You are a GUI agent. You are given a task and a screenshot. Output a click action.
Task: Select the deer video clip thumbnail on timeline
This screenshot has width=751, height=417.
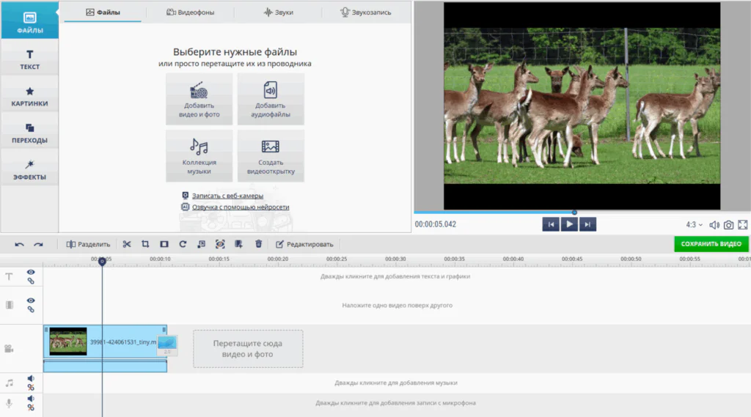click(x=68, y=342)
